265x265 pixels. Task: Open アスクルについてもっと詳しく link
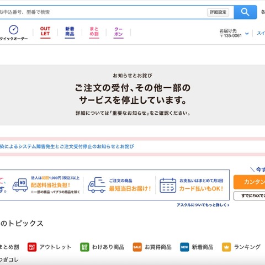coord(203,205)
